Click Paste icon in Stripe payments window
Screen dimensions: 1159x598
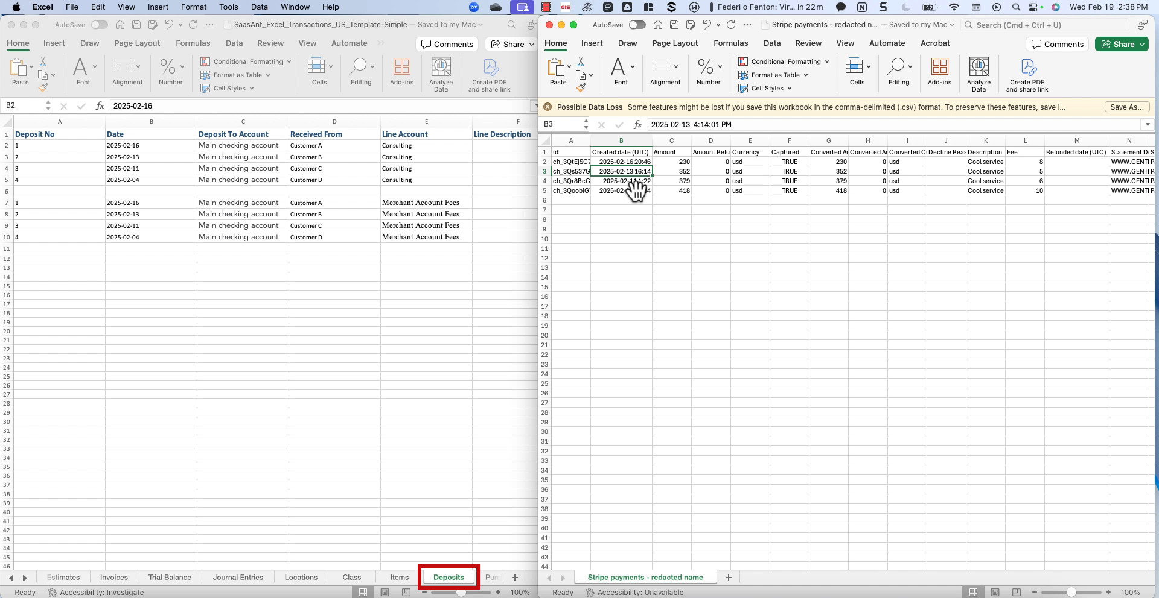557,67
